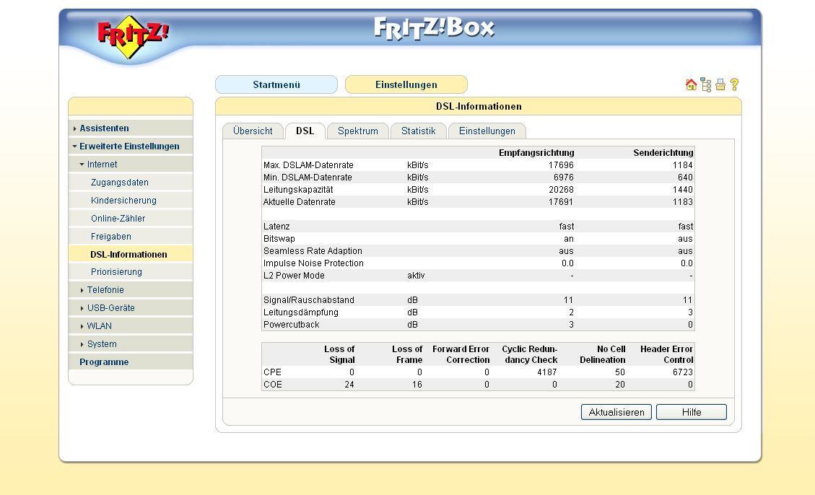815x495 pixels.
Task: Click the Impulse Noise Protection label
Action: (x=313, y=263)
